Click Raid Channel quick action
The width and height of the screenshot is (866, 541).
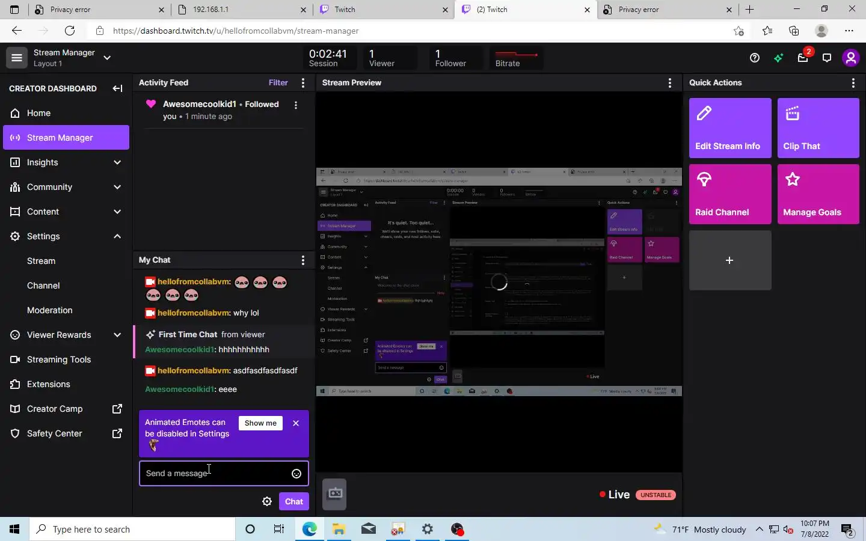[730, 194]
